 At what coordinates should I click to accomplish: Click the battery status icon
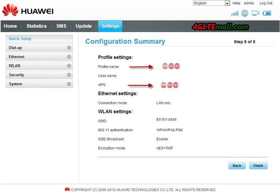(267, 13)
